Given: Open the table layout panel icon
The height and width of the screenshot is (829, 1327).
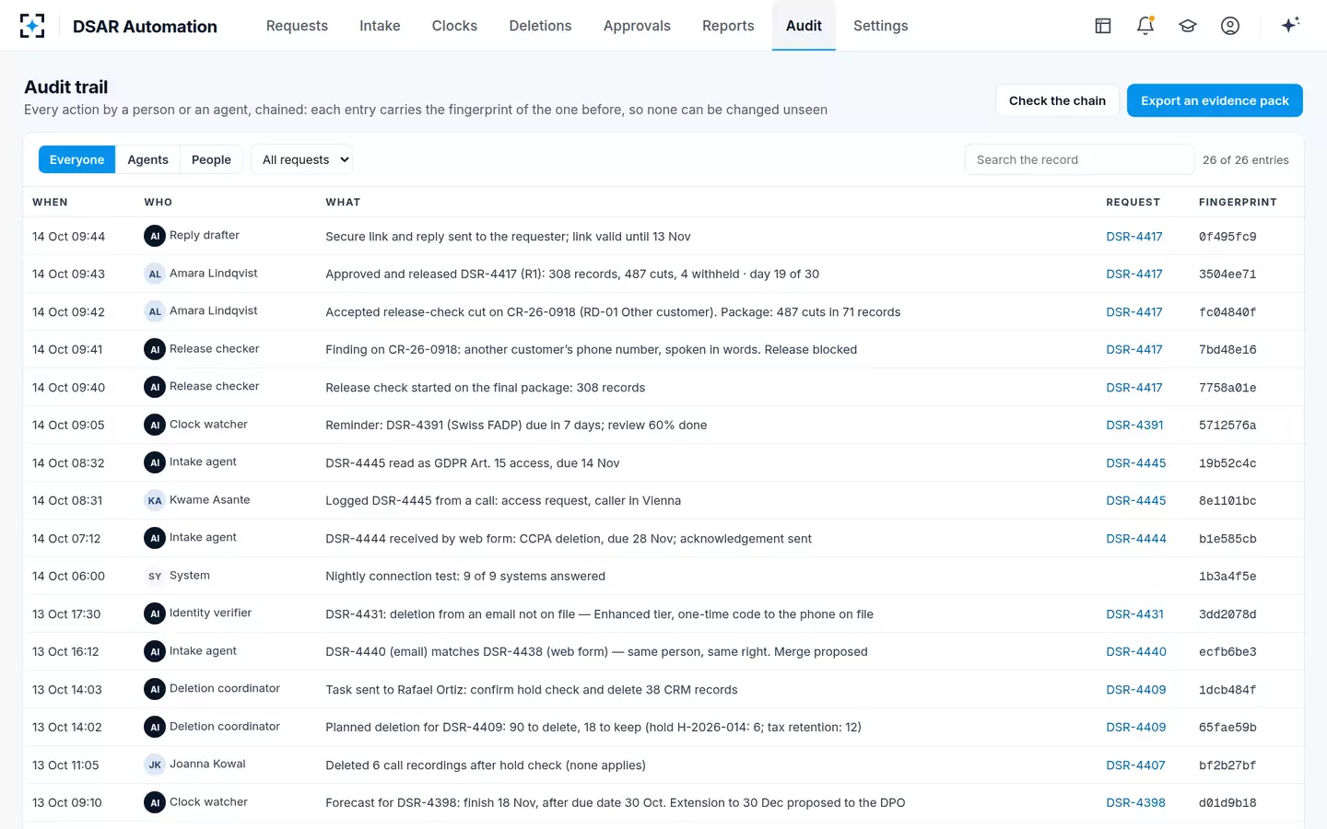Looking at the screenshot, I should click(x=1103, y=26).
